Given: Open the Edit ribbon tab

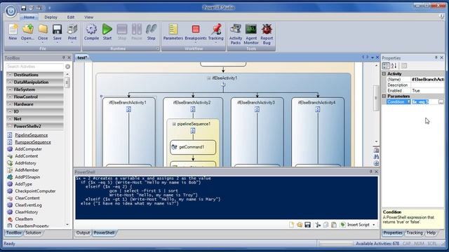Looking at the screenshot, I should 71,17.
